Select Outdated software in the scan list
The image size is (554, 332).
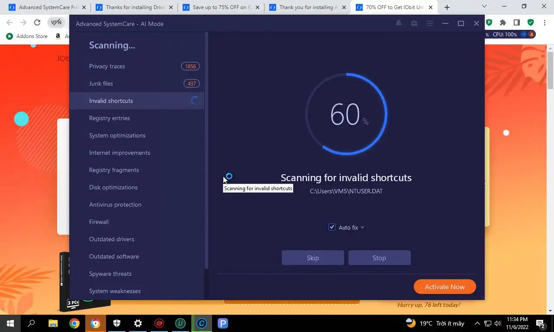(137, 256)
